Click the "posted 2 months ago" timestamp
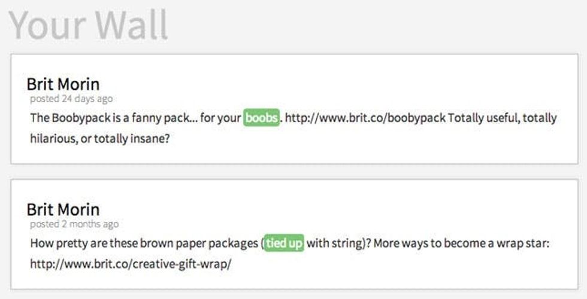 [x=74, y=224]
